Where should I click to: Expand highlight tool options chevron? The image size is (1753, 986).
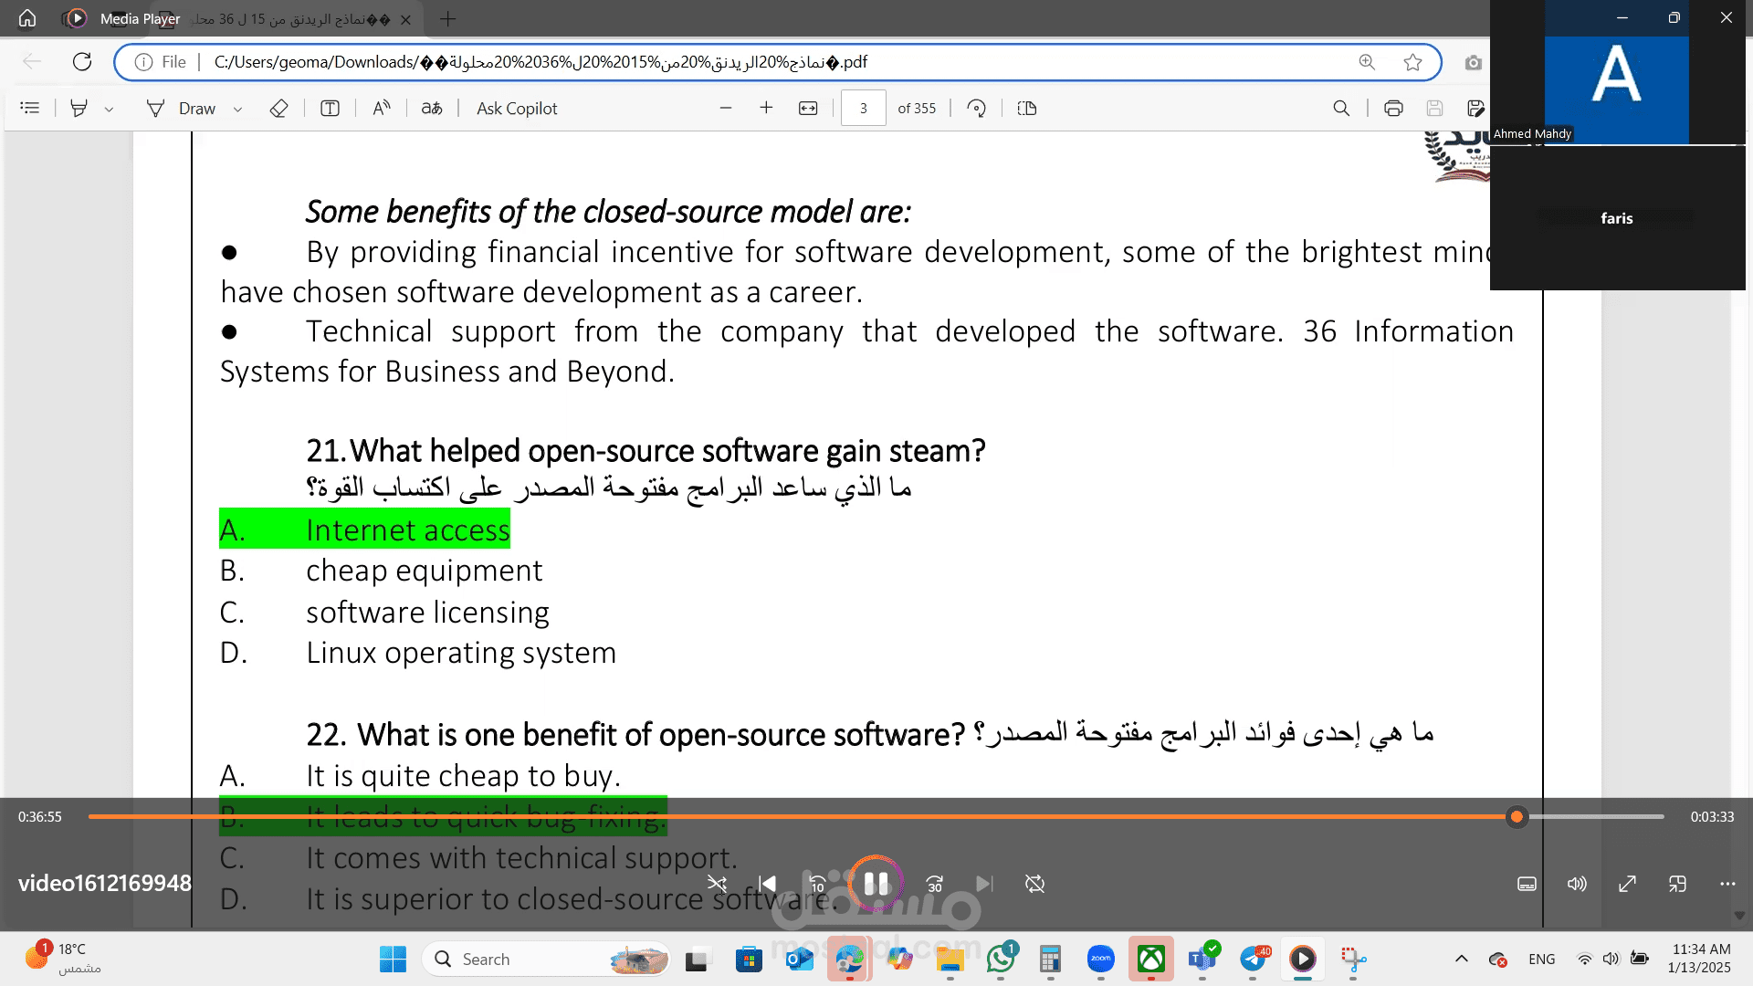coord(109,109)
